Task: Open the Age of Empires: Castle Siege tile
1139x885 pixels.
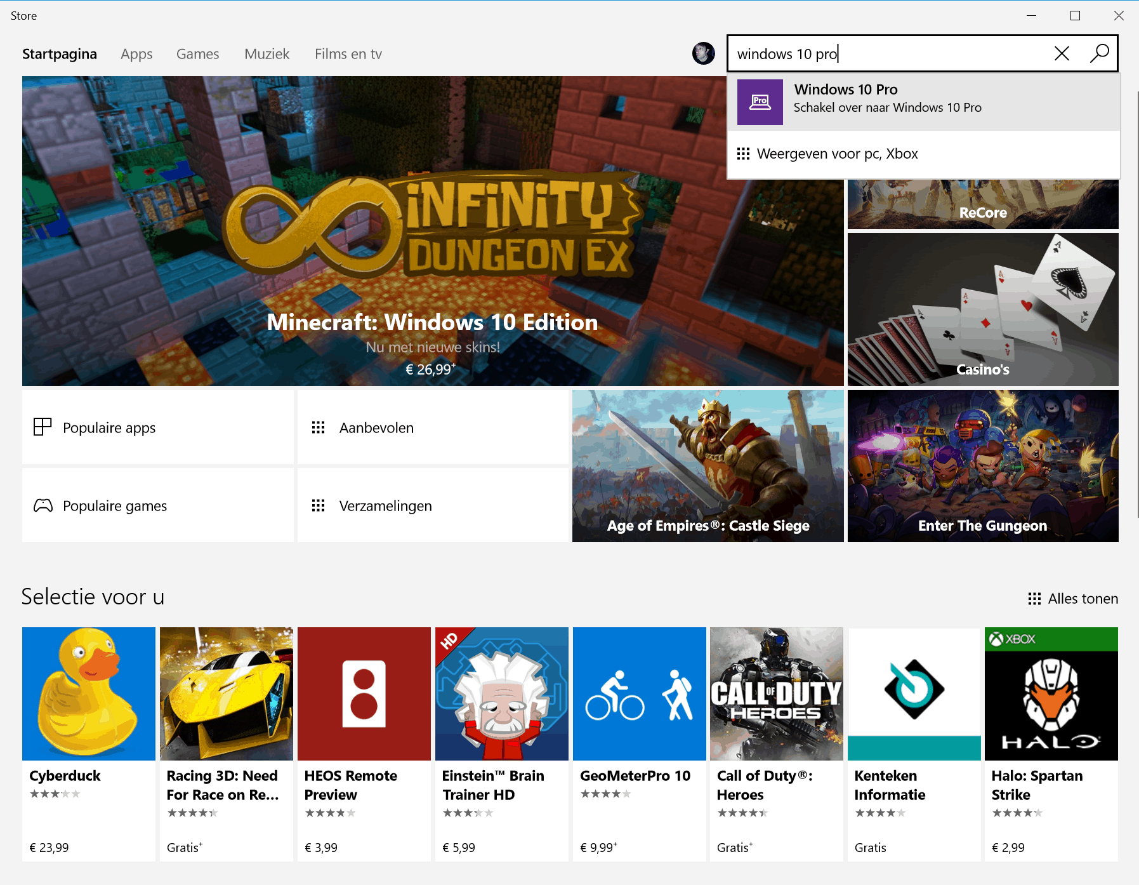Action: pyautogui.click(x=708, y=465)
